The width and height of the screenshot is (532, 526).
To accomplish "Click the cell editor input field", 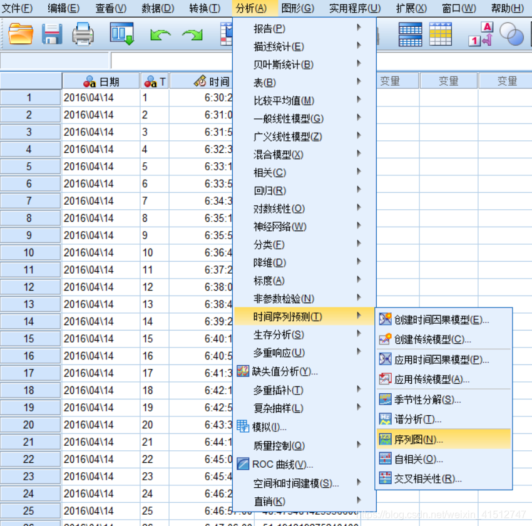I will click(x=171, y=61).
